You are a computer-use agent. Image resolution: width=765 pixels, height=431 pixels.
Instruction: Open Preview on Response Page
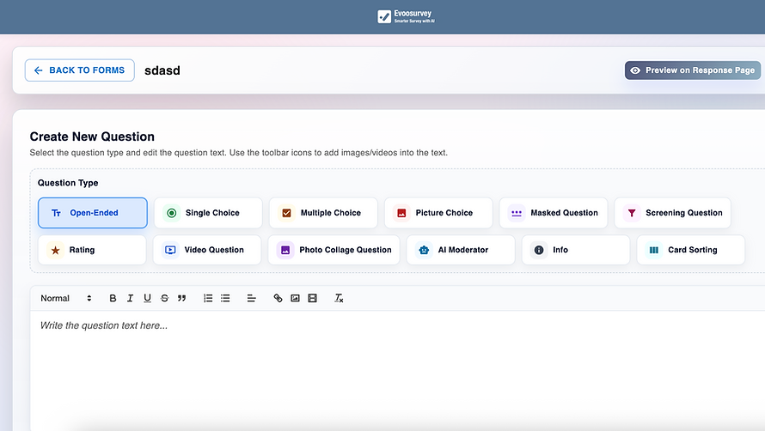692,70
